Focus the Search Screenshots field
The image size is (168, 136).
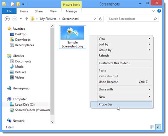[133, 19]
